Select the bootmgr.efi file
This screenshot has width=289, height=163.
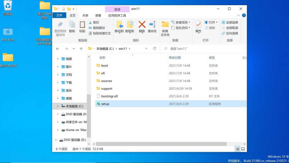pyautogui.click(x=109, y=96)
